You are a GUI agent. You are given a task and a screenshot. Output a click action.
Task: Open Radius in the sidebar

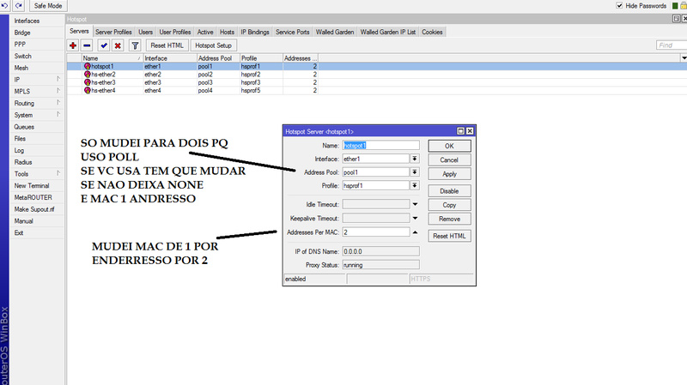[x=23, y=162]
